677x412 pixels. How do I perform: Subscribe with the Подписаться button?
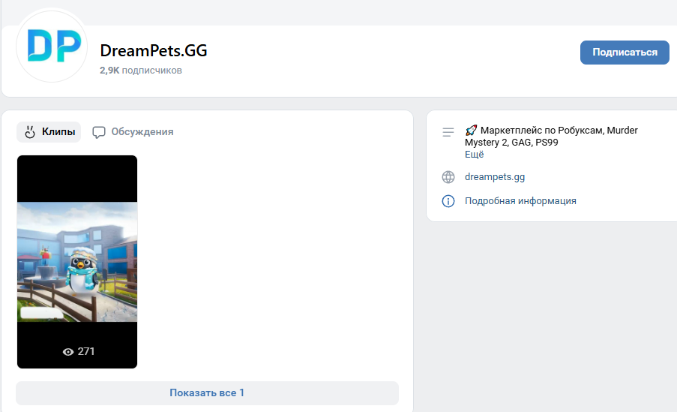coord(625,53)
